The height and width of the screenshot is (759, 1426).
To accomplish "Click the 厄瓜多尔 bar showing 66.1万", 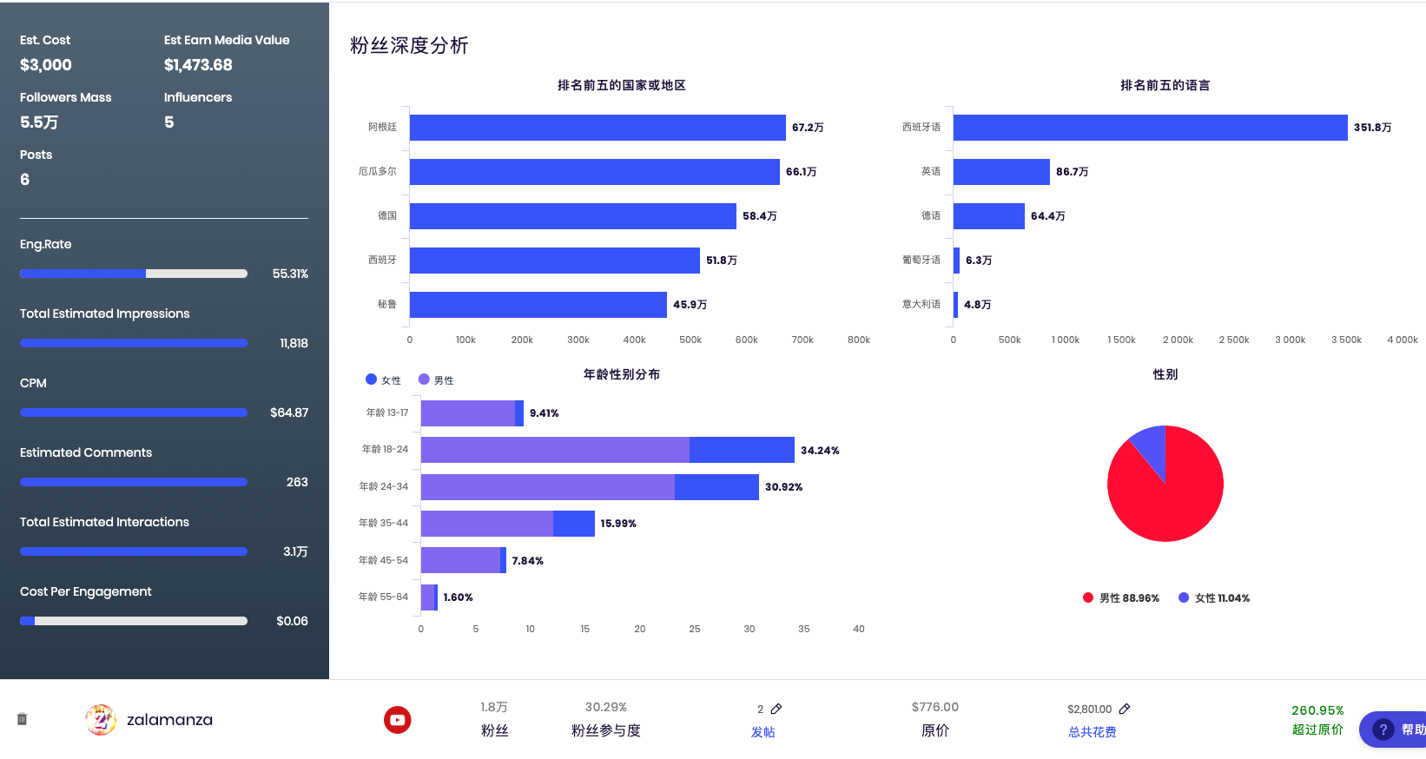I will (595, 172).
